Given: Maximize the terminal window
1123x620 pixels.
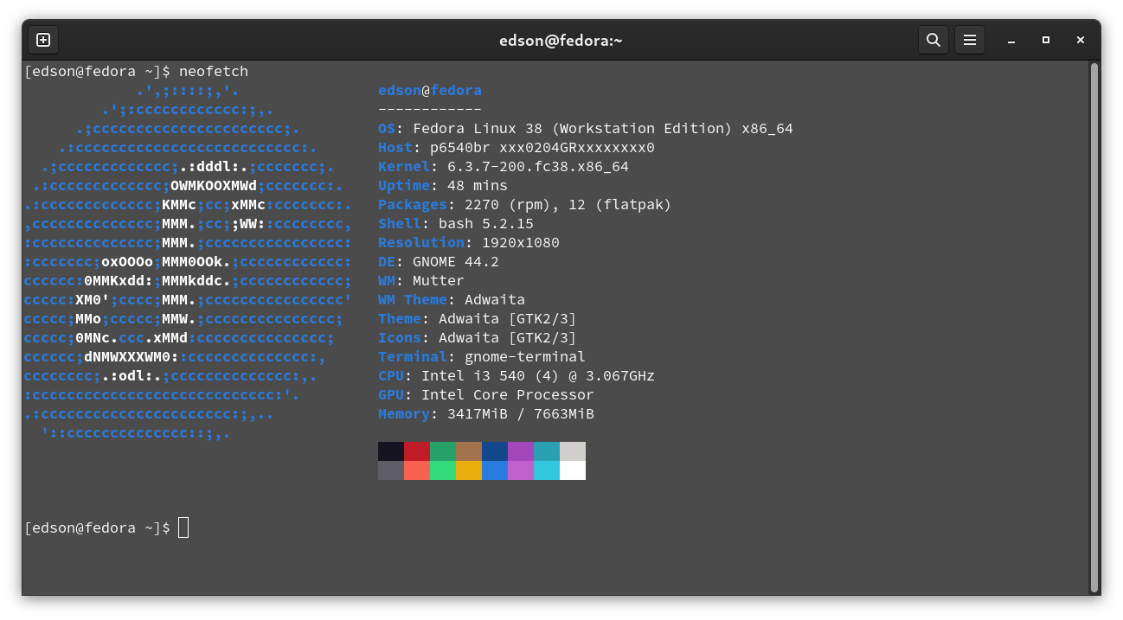Looking at the screenshot, I should coord(1046,40).
